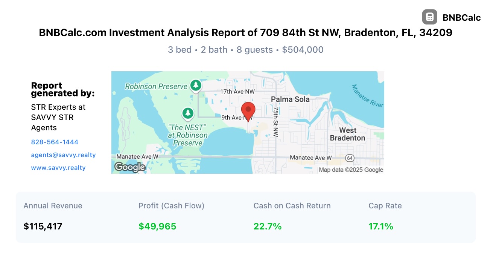493x254 pixels.
Task: Select the 22.7% Cash on Cash Return
Action: (268, 226)
